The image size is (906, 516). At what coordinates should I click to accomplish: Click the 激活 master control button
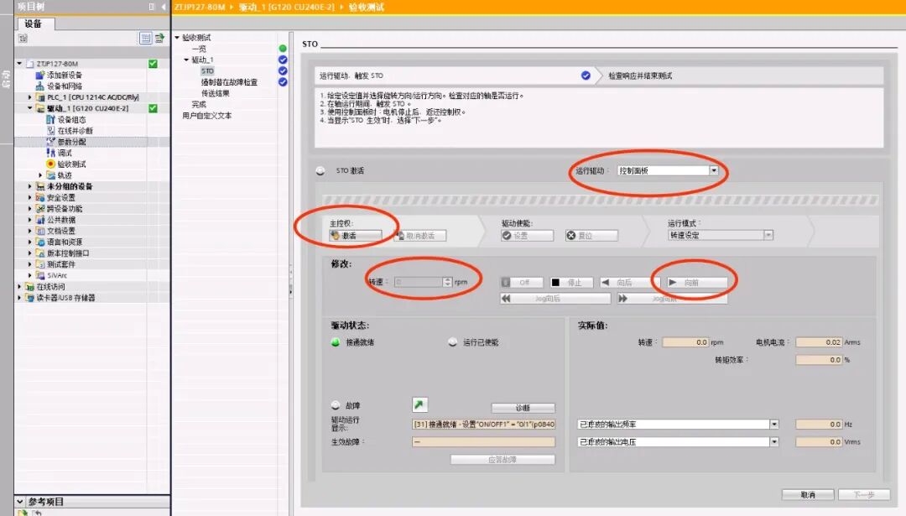(x=356, y=236)
